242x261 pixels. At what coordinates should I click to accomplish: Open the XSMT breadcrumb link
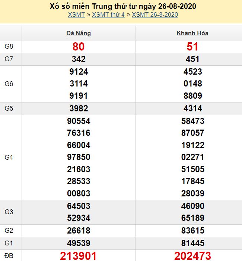(76, 15)
